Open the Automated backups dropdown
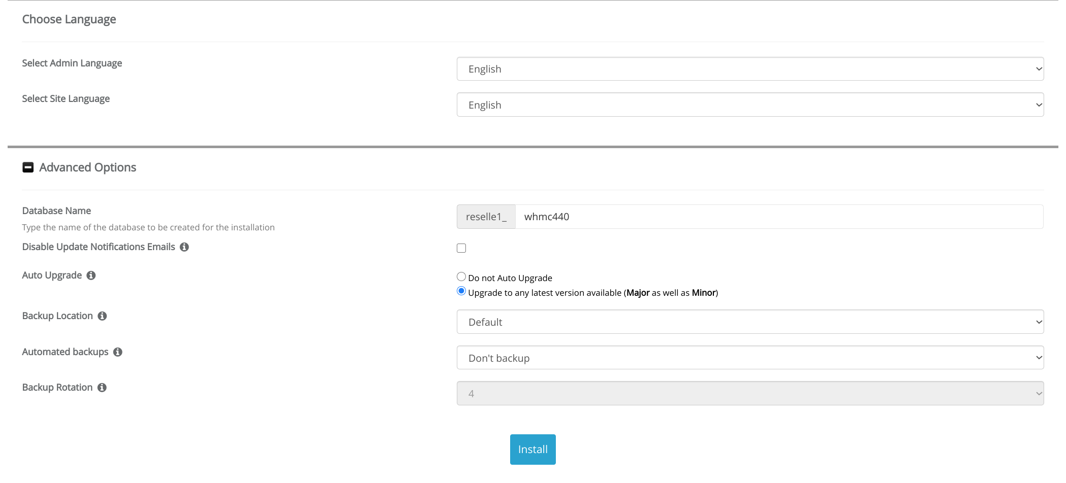 pyautogui.click(x=749, y=358)
